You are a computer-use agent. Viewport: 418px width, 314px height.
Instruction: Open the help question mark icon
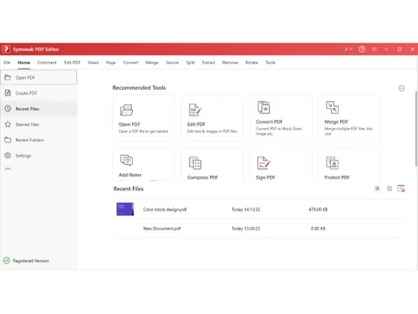pos(362,49)
